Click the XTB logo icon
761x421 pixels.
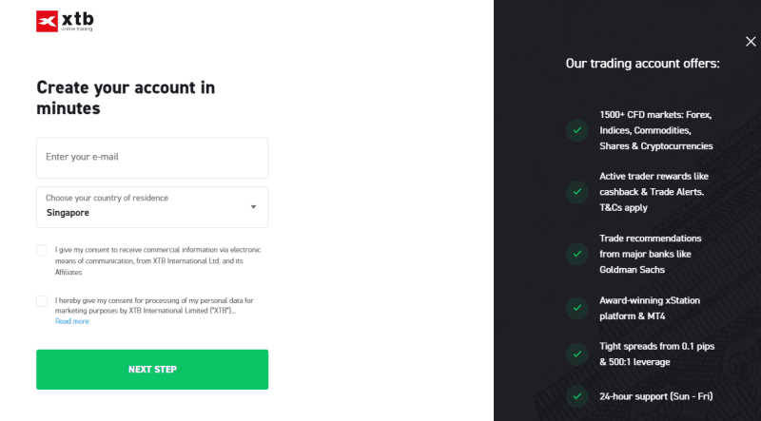(x=48, y=21)
